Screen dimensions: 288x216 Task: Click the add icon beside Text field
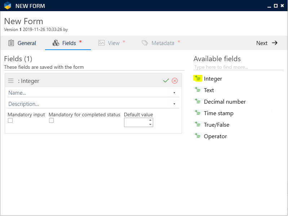tap(198, 90)
